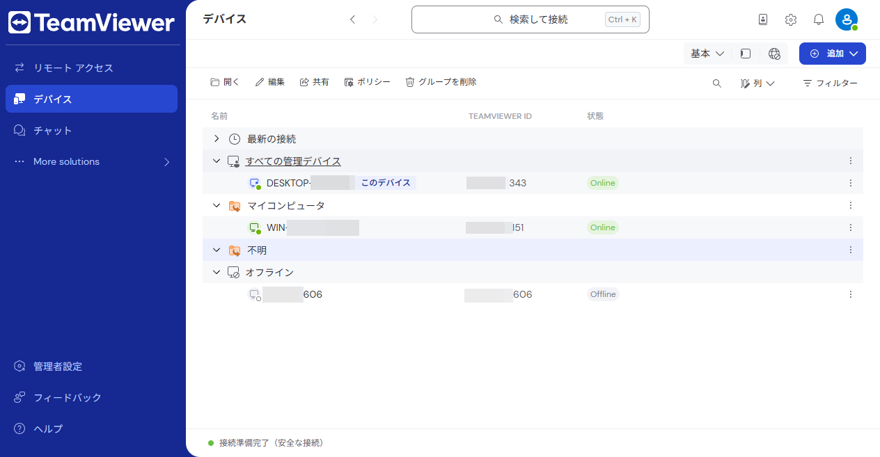
Task: Select the DESKTOP device row
Action: pos(533,183)
